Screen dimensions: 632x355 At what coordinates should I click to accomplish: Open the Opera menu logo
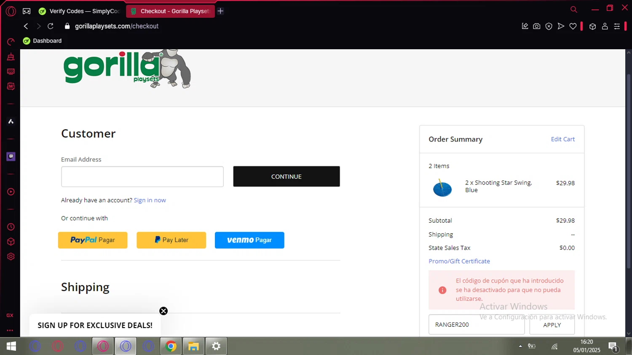coord(11,11)
